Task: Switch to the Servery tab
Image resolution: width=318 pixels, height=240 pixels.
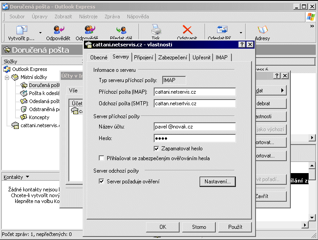Action: (121, 57)
